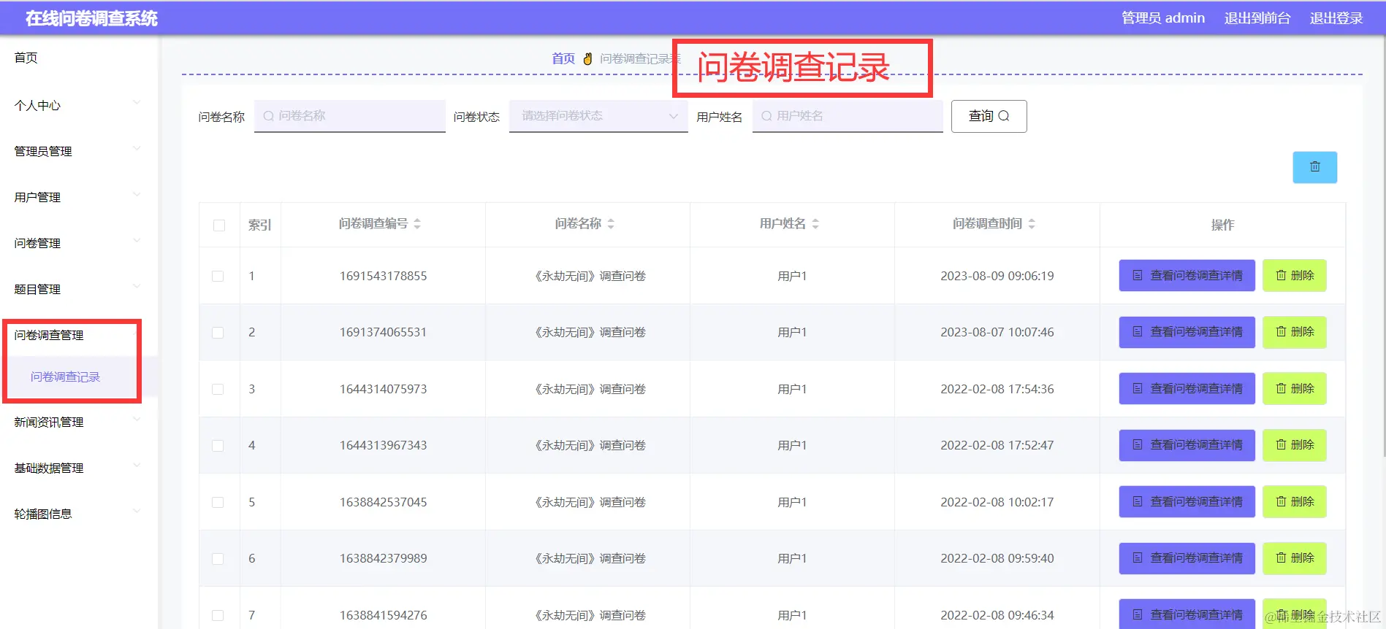1386x629 pixels.
Task: Delete record 1638842379989
Action: [x=1294, y=558]
